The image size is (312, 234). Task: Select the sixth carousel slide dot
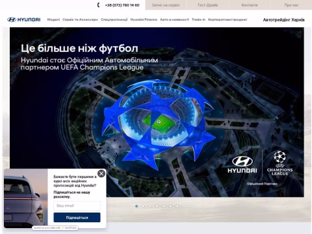pos(170,206)
